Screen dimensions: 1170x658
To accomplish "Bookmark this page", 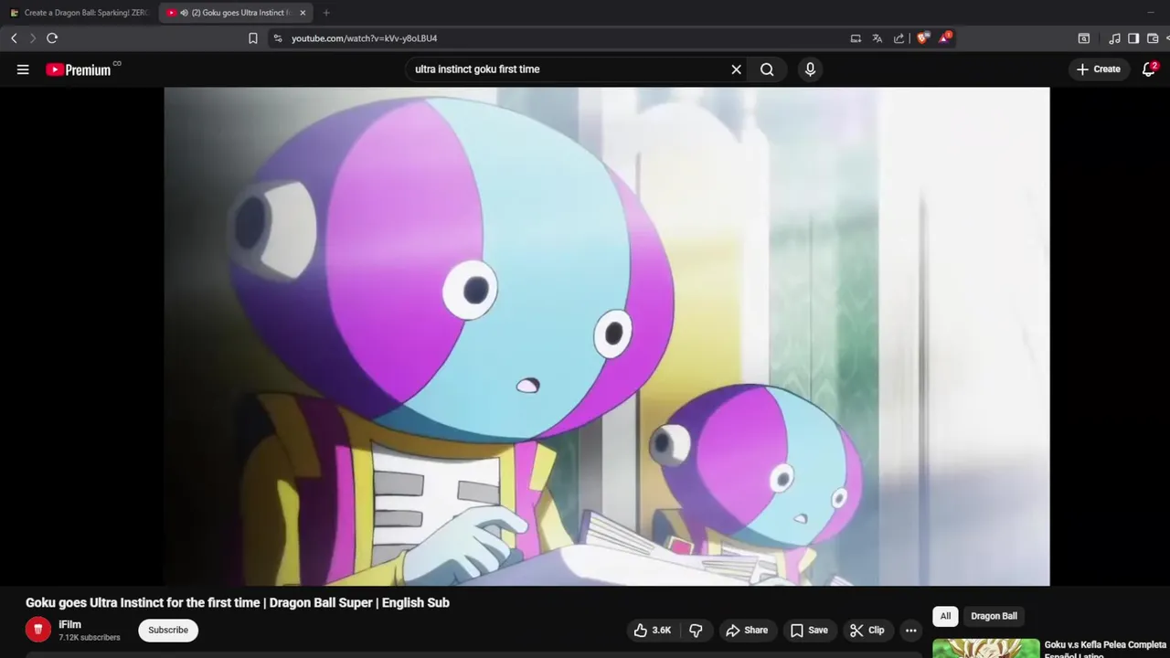I will pos(253,38).
